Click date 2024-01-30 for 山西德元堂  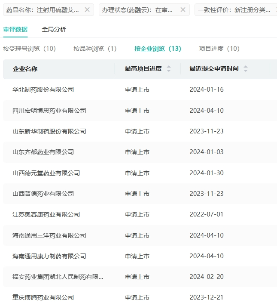pyautogui.click(x=207, y=173)
